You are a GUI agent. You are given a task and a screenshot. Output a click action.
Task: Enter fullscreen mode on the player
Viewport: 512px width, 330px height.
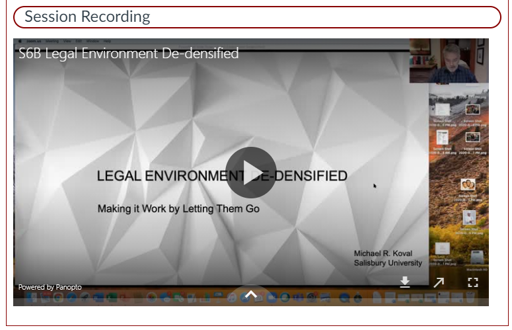tap(473, 282)
